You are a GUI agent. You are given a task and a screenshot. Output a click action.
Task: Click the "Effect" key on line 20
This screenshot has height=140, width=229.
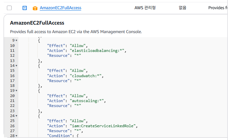pyautogui.click(x=56, y=96)
